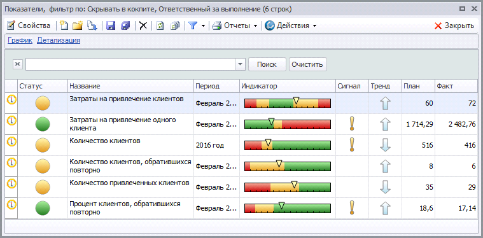Click the plan value 516

click(x=427, y=145)
